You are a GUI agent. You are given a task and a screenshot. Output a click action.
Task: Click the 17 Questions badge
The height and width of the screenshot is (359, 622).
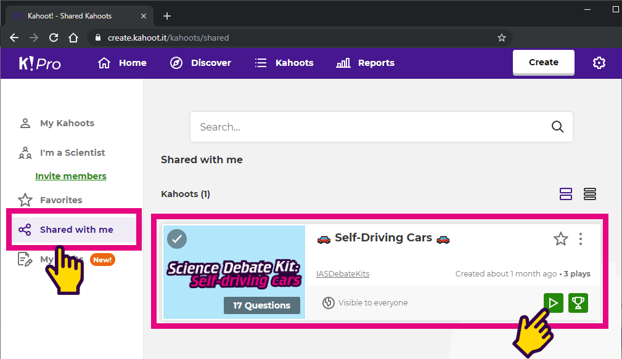pos(262,305)
